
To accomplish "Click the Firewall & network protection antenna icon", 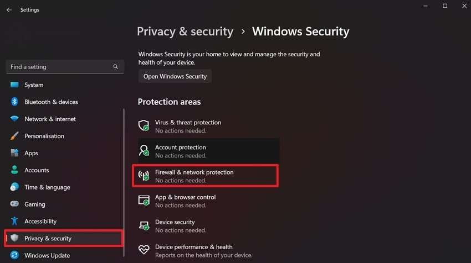I will tap(144, 176).
